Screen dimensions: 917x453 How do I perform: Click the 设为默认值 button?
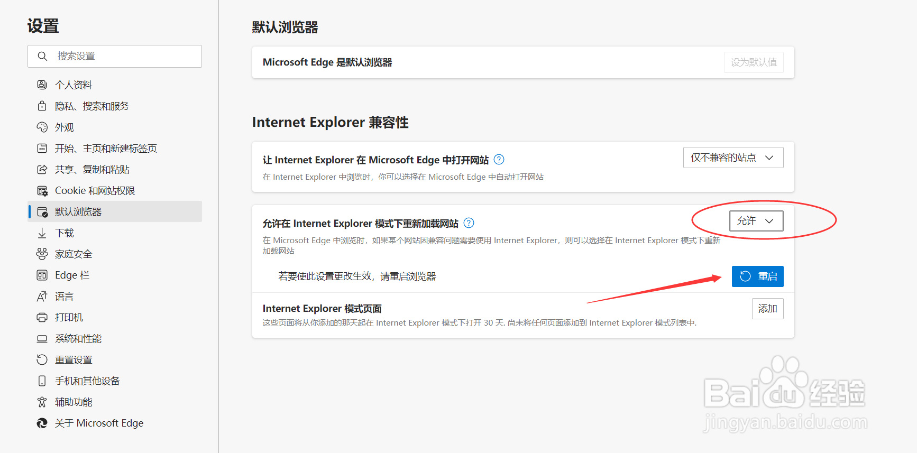[754, 62]
